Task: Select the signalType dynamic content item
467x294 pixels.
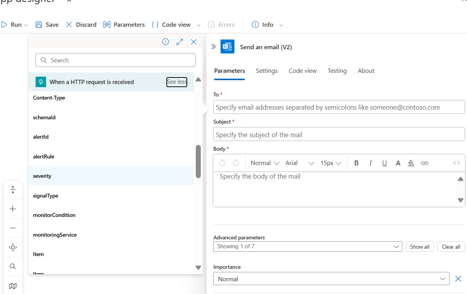Action: [x=111, y=196]
